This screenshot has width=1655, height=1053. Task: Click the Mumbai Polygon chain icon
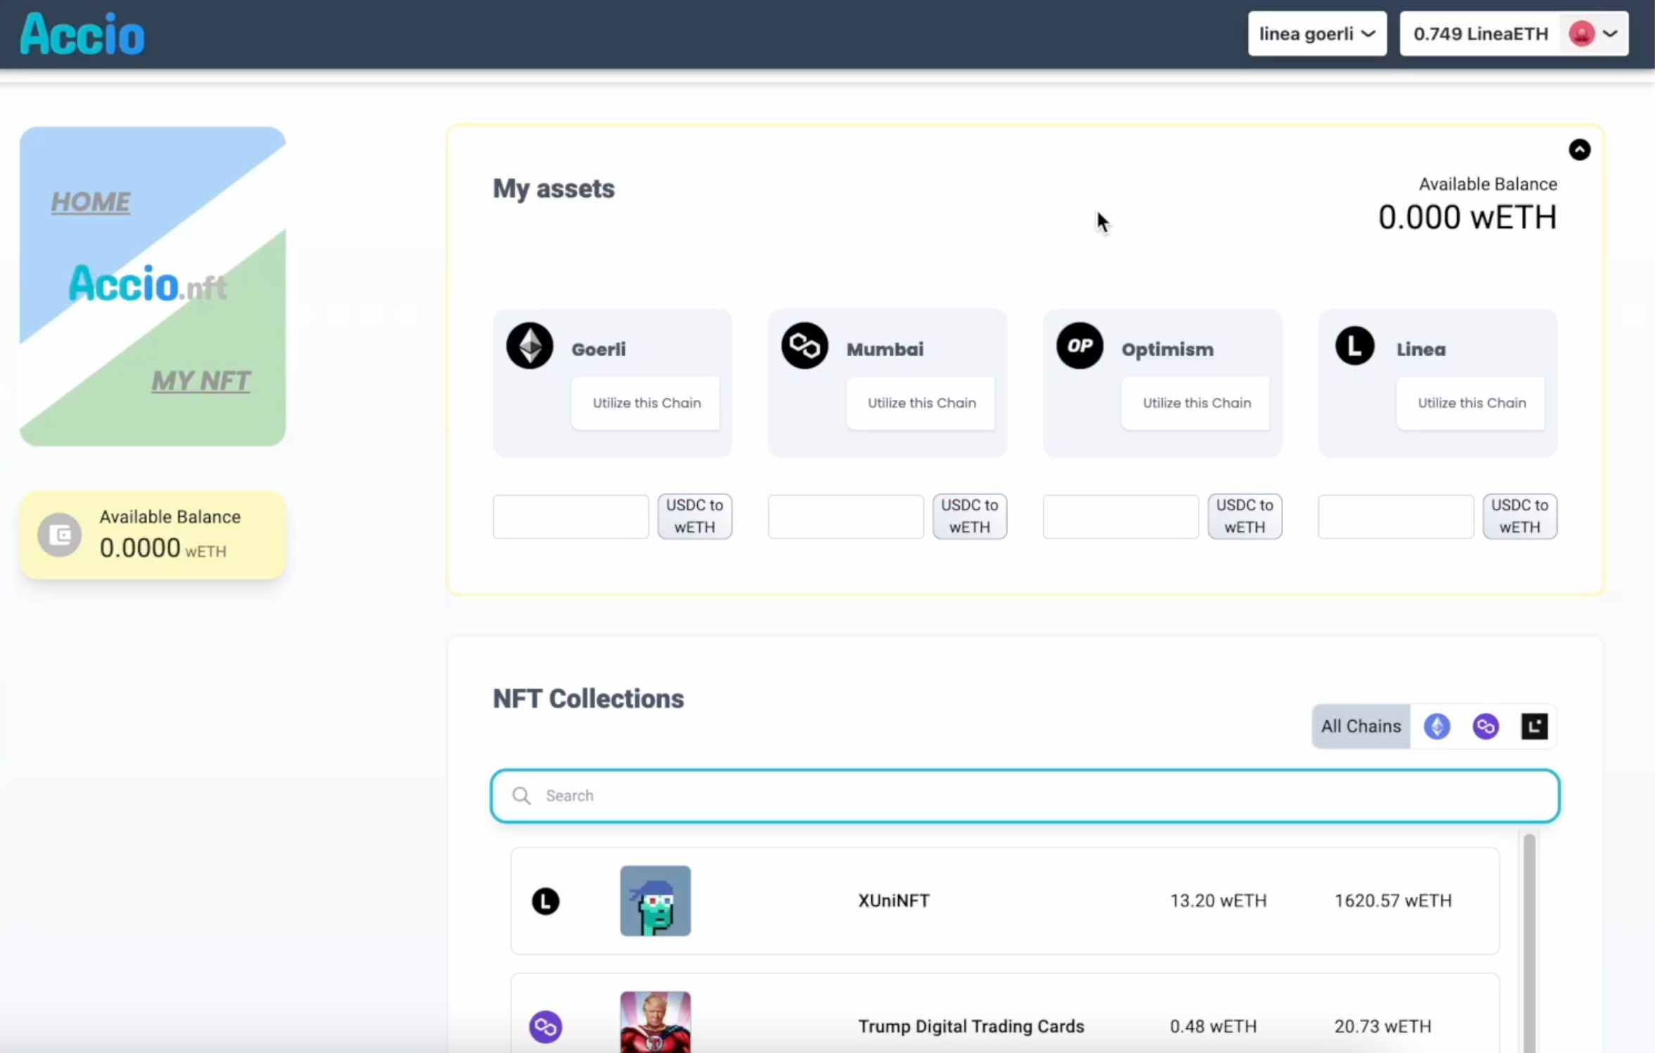(x=805, y=346)
